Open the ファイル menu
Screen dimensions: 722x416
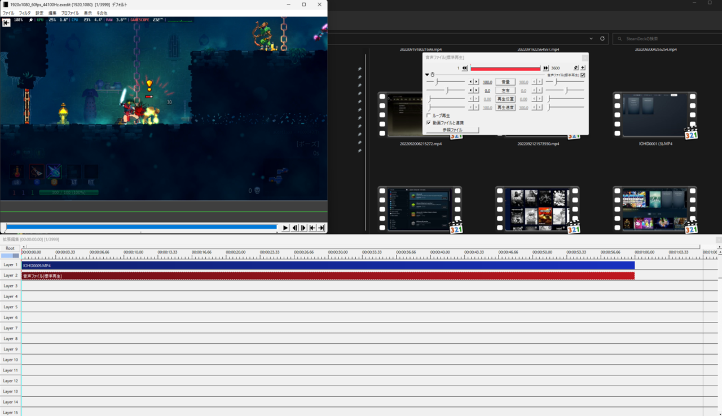point(8,13)
